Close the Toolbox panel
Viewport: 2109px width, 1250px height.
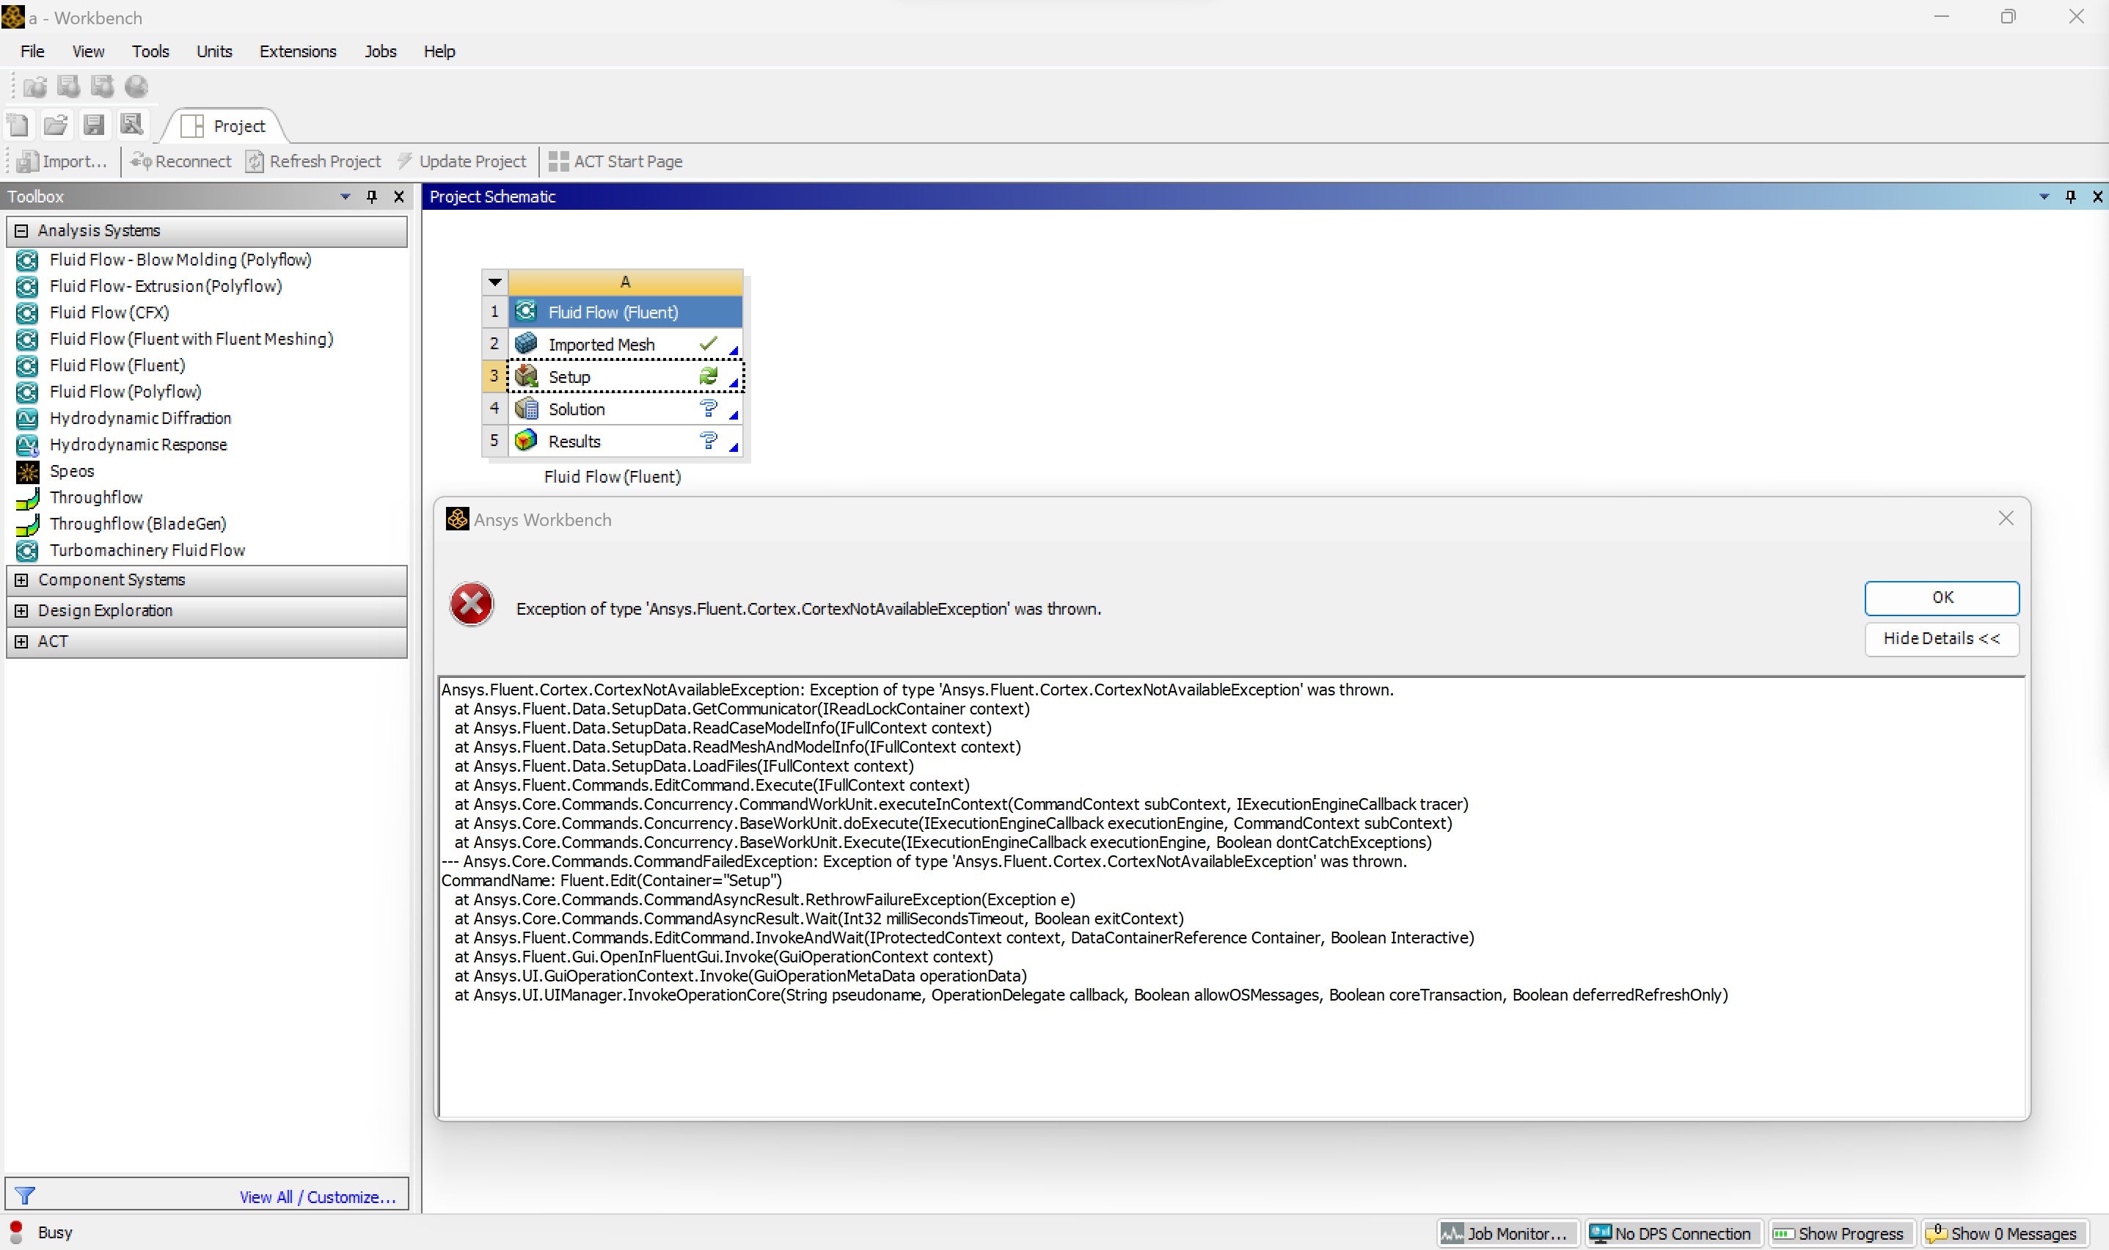pos(399,197)
